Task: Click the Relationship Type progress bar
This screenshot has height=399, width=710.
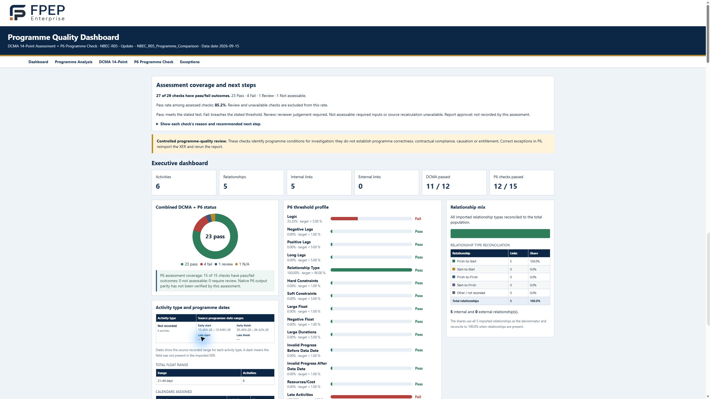Action: point(371,270)
